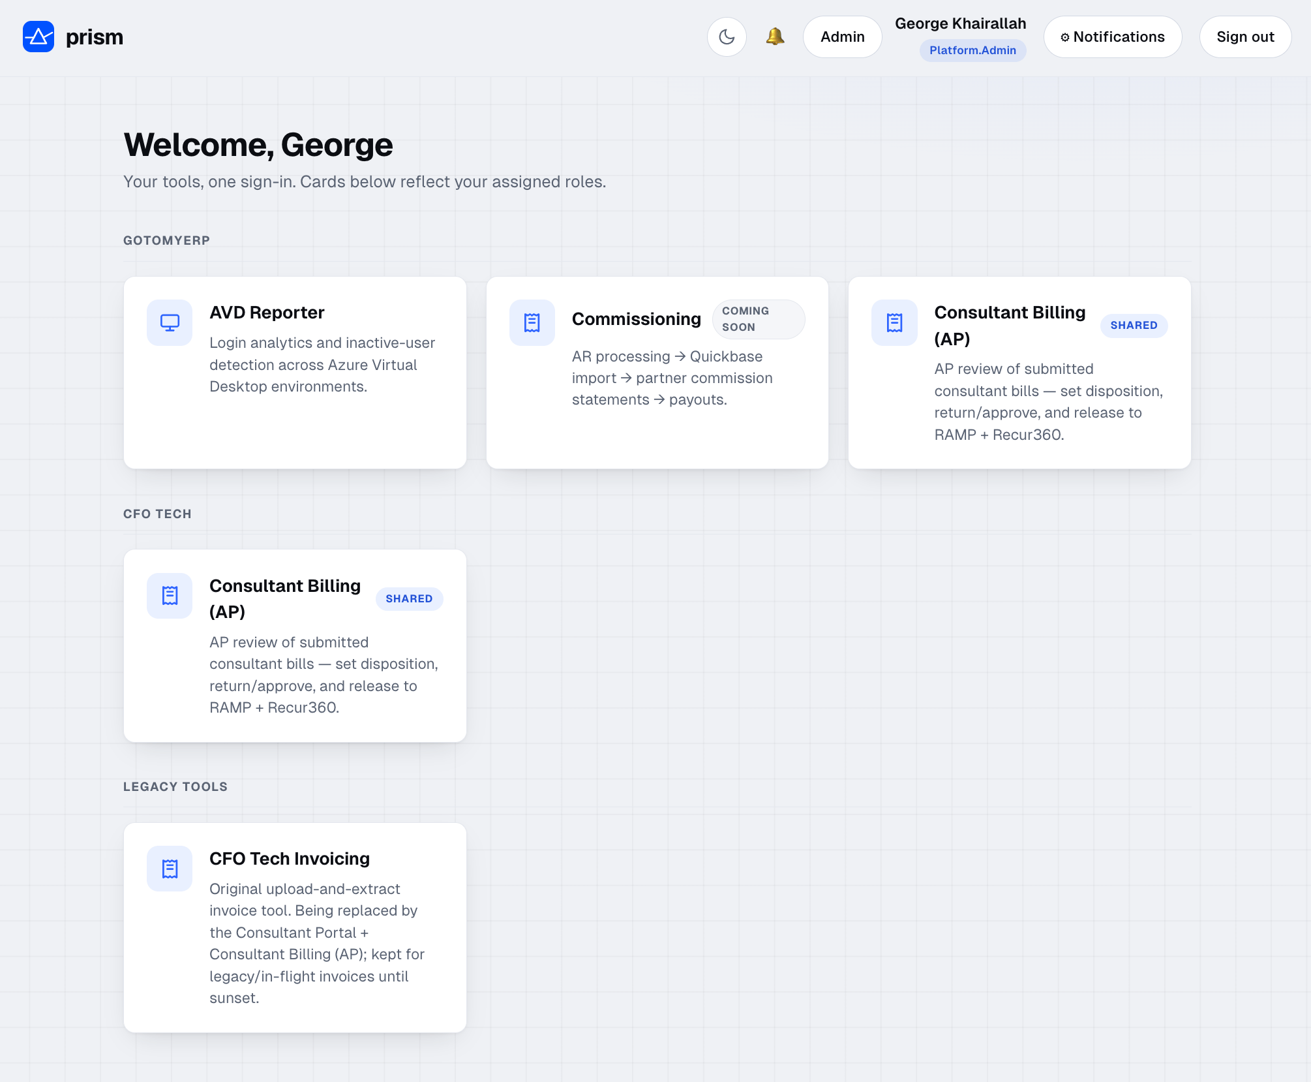1311x1082 pixels.
Task: Click the GoToMyERP Consultant Billing receipt icon
Action: click(894, 322)
